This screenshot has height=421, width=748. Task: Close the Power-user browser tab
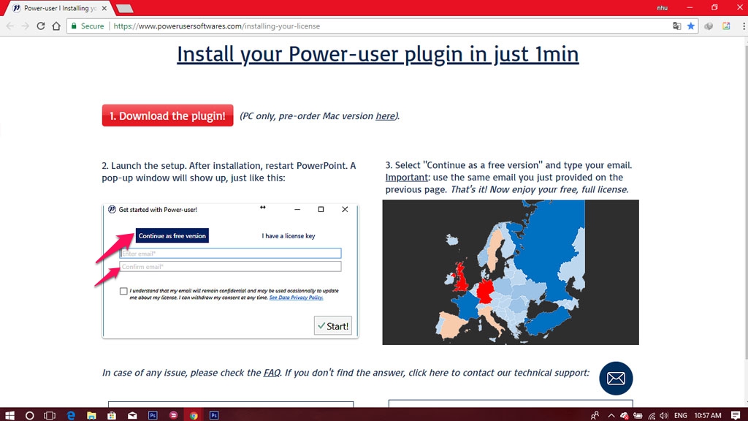[104, 8]
